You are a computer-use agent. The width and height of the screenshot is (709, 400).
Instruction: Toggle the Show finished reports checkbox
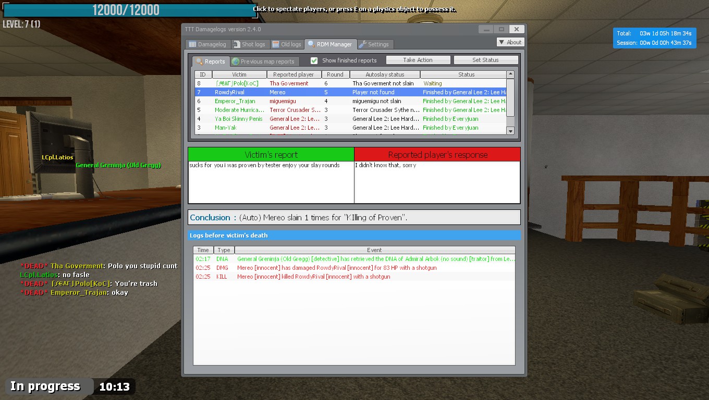(314, 60)
